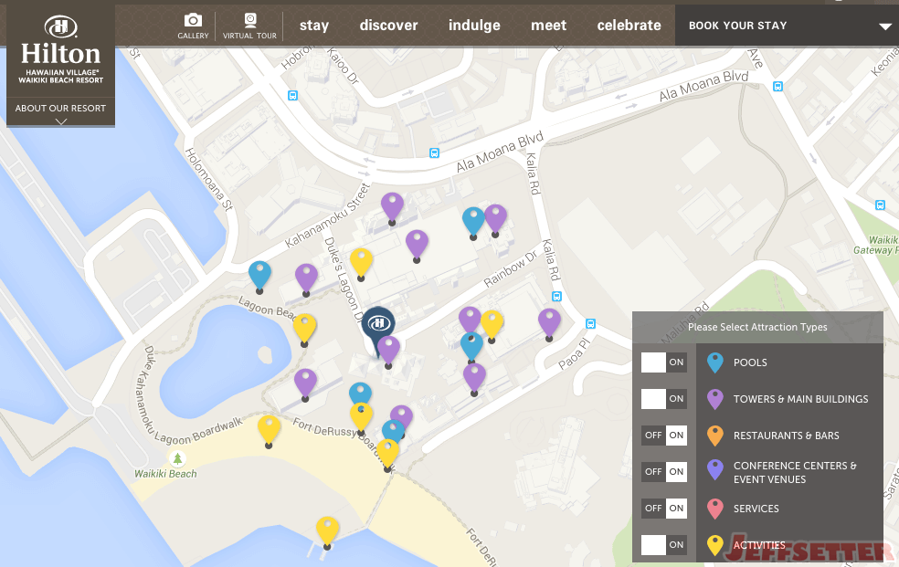Click bus stop icon near Paoa Pl
899x567 pixels.
click(x=590, y=323)
